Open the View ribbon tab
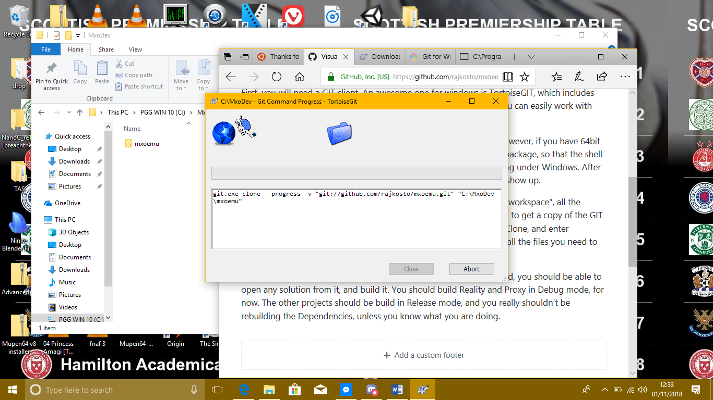Screen dimensions: 713x400 tap(135, 49)
